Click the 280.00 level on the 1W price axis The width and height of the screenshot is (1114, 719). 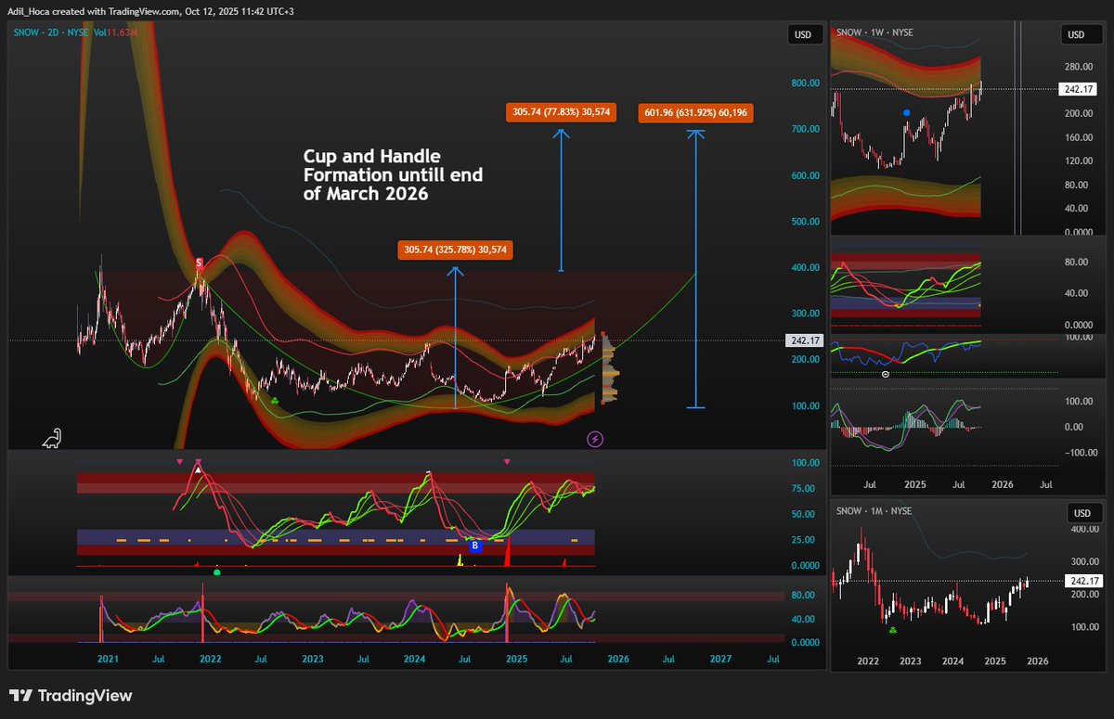pyautogui.click(x=1077, y=67)
